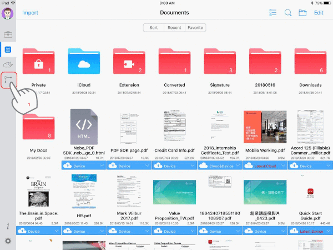This screenshot has width=333, height=250.
Task: Switch to list view icon
Action: [273, 13]
